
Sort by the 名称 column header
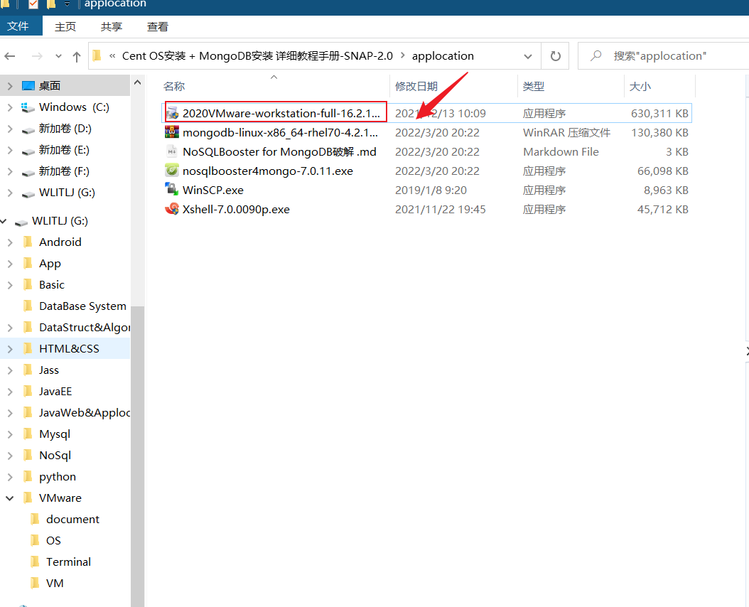(274, 87)
